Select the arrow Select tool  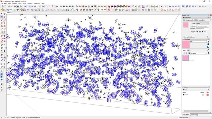(x=2, y=14)
